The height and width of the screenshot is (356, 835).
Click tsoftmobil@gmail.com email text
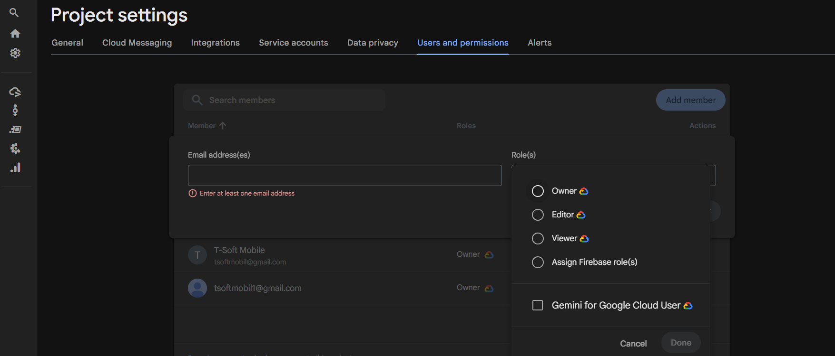[250, 262]
